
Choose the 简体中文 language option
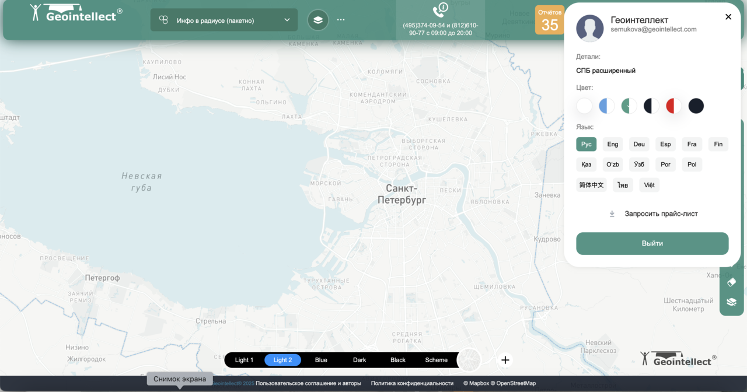(x=591, y=185)
